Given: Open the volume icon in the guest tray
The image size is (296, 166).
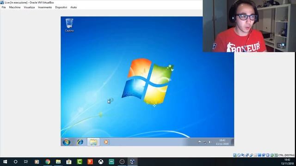Looking at the screenshot, I should click(210, 142).
